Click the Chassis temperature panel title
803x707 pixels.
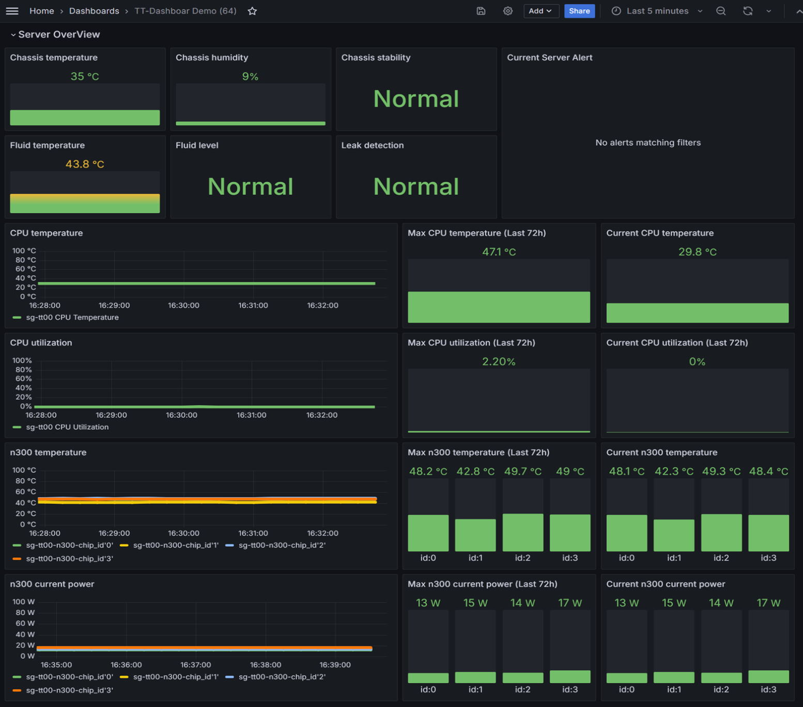[x=54, y=57]
